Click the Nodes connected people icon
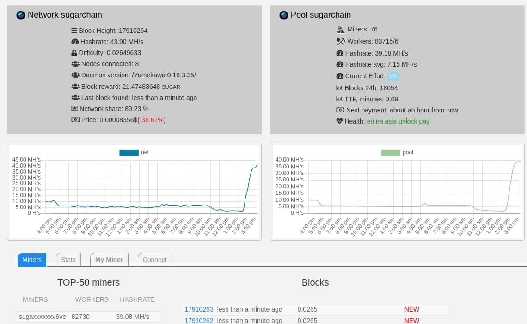The height and width of the screenshot is (324, 527). (75, 64)
